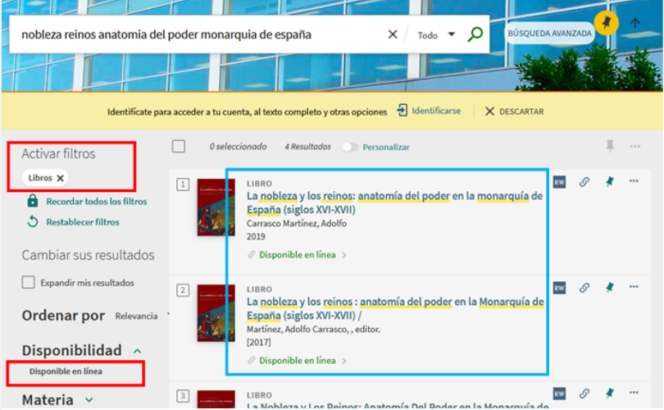Collapse the Disponibilidad filter section
This screenshot has width=664, height=410.
[x=137, y=350]
